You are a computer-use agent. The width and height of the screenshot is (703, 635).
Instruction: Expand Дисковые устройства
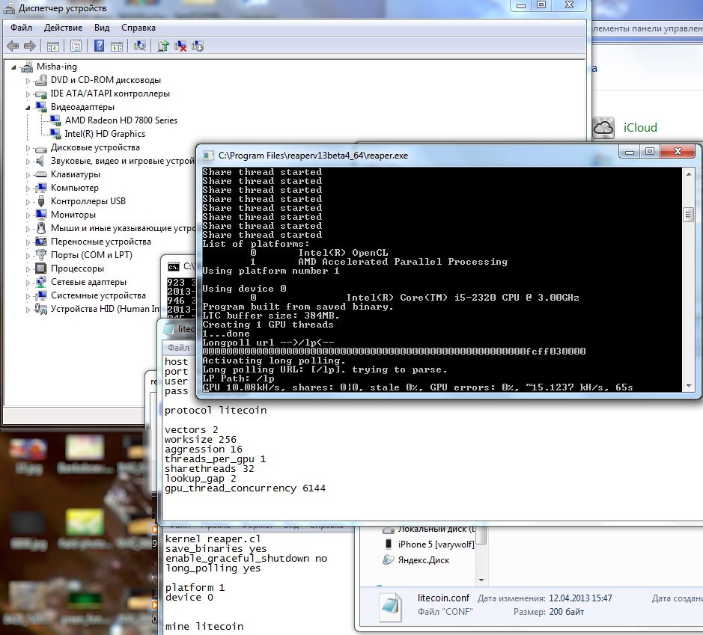[x=28, y=148]
